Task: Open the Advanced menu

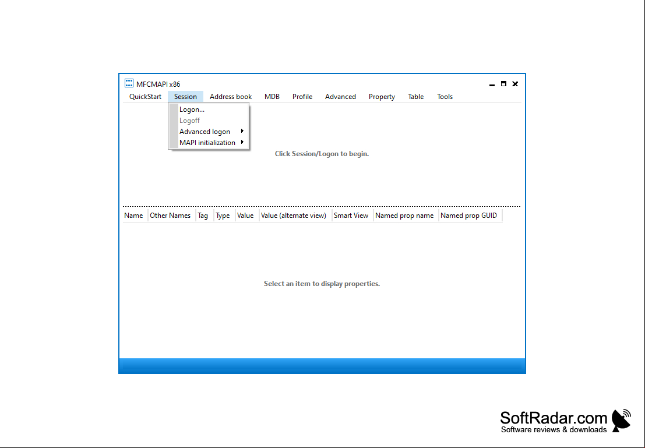Action: 340,97
